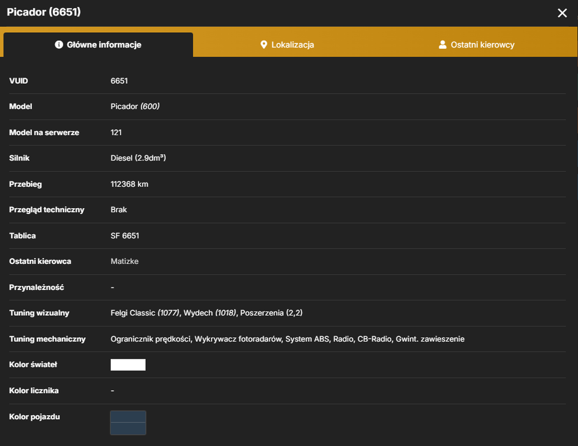The image size is (578, 446).
Task: Click the map pin icon on Lokalizacja tab
Action: click(263, 45)
